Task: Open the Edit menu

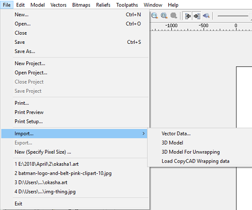Action: 20,5
